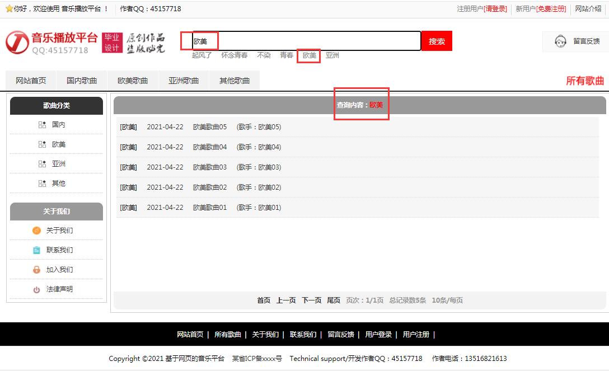Click footer link 用户登录
This screenshot has height=371, width=609.
(378, 335)
